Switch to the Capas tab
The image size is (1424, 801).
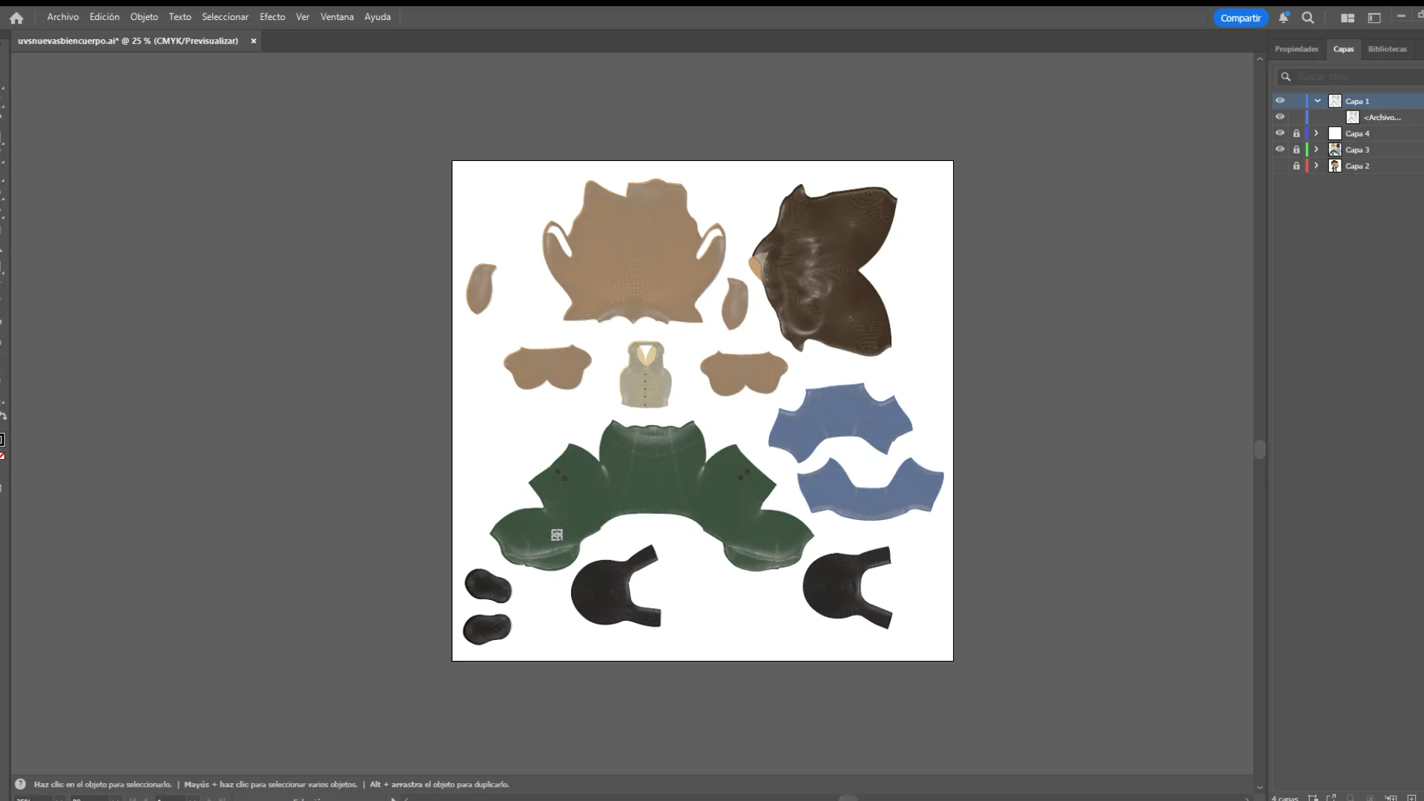pyautogui.click(x=1343, y=49)
